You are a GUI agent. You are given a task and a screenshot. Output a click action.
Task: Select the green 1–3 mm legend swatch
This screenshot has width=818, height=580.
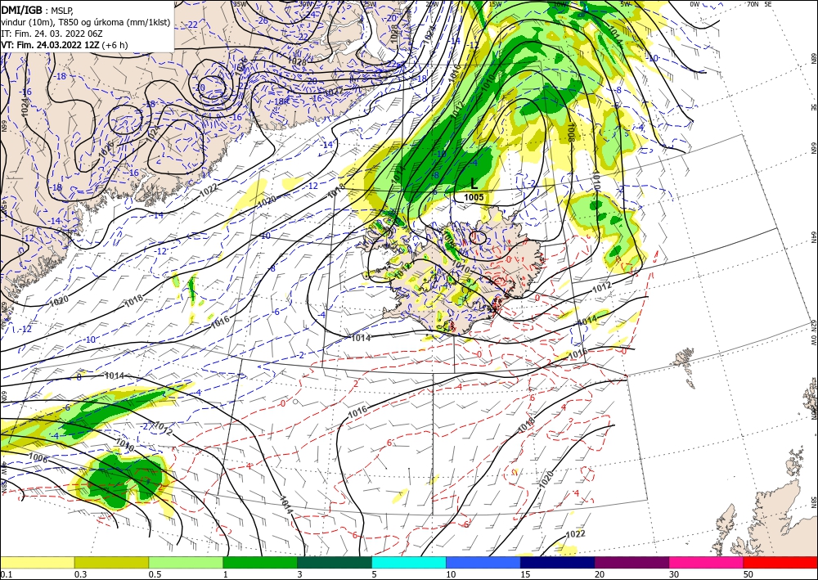pyautogui.click(x=260, y=562)
